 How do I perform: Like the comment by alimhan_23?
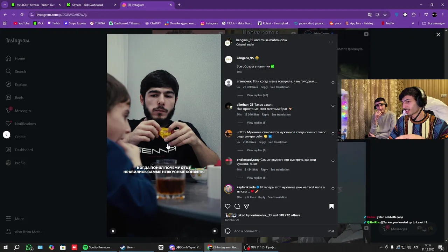coord(333,106)
